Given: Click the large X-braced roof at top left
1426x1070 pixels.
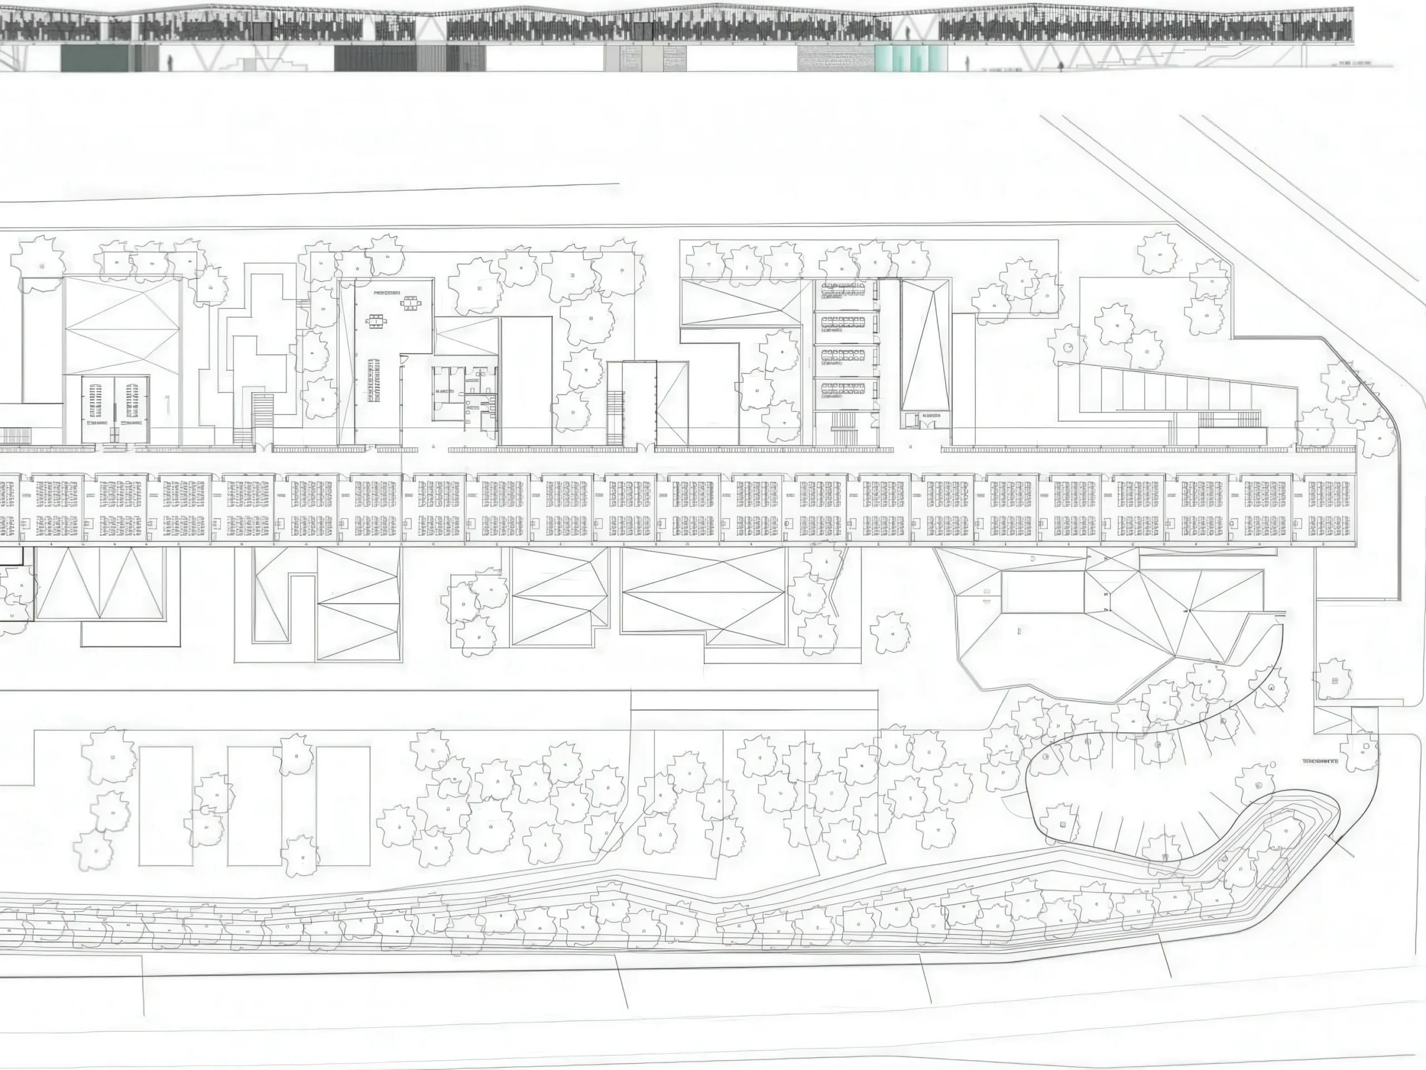Looking at the screenshot, I should [122, 325].
